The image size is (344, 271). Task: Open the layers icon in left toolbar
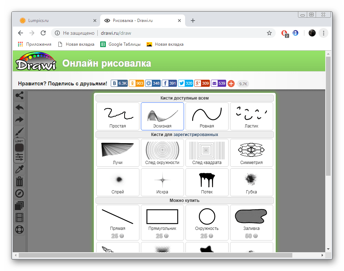19,206
